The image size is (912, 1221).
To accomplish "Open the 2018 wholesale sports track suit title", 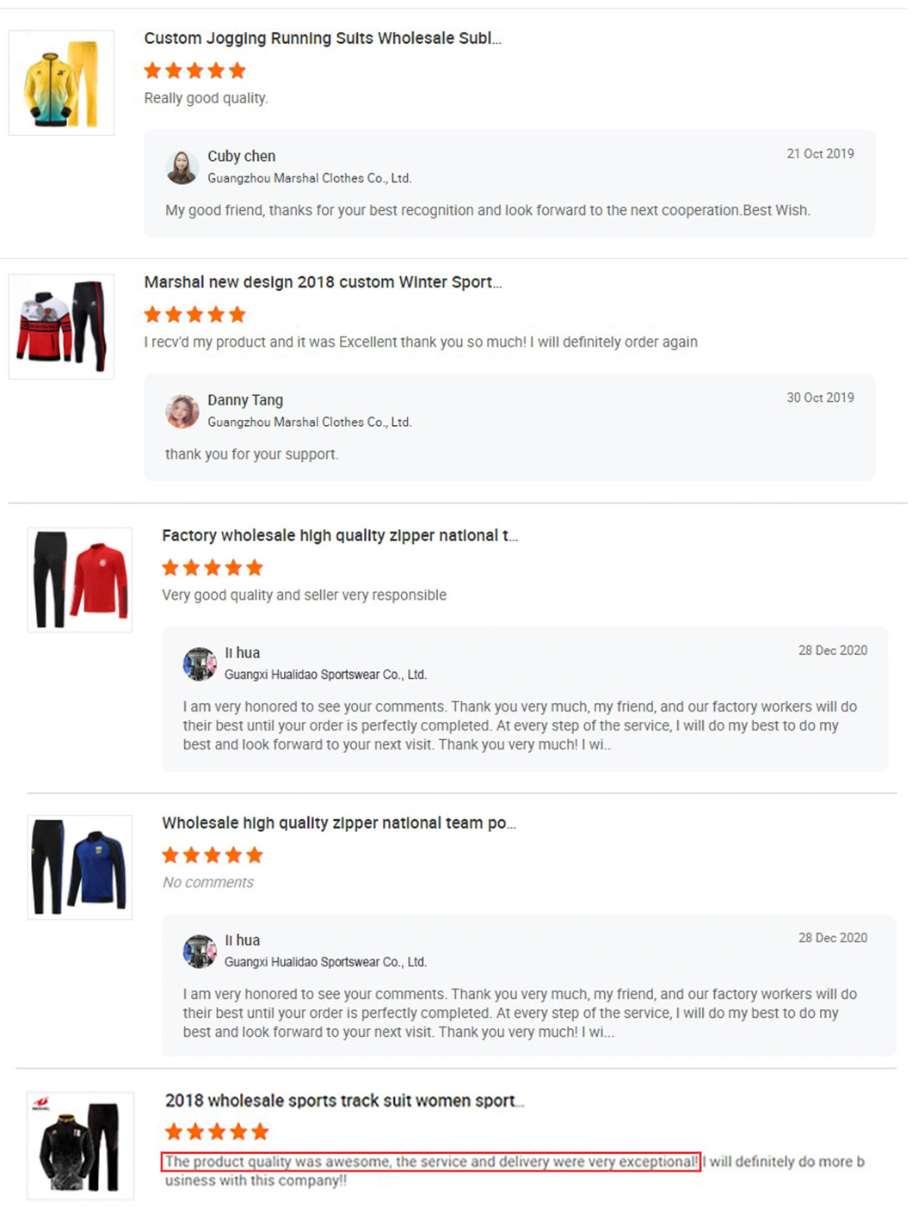I will coord(344,1101).
